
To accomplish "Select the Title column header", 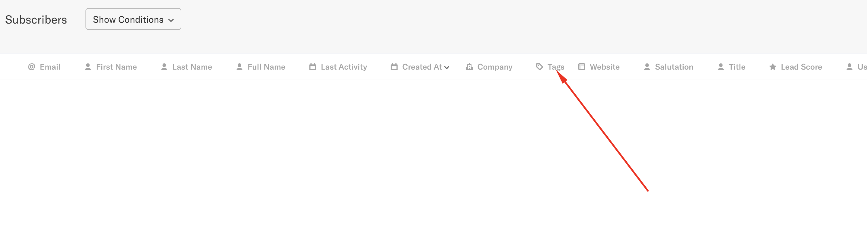I will coord(737,67).
